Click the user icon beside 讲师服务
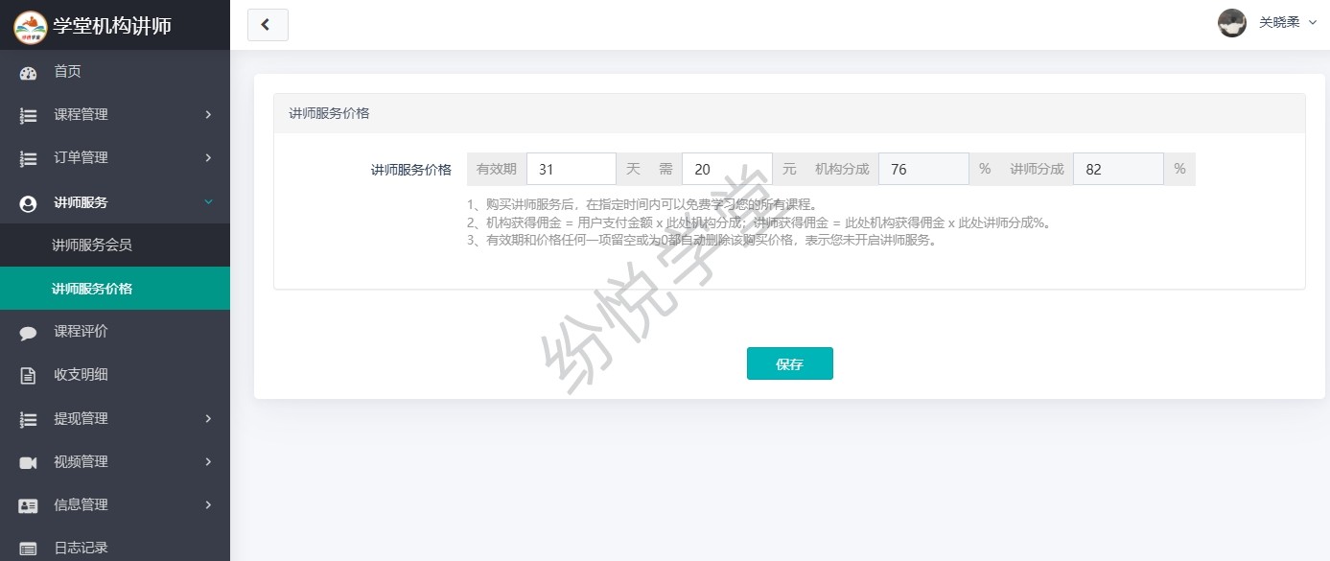This screenshot has width=1330, height=561. click(x=28, y=203)
